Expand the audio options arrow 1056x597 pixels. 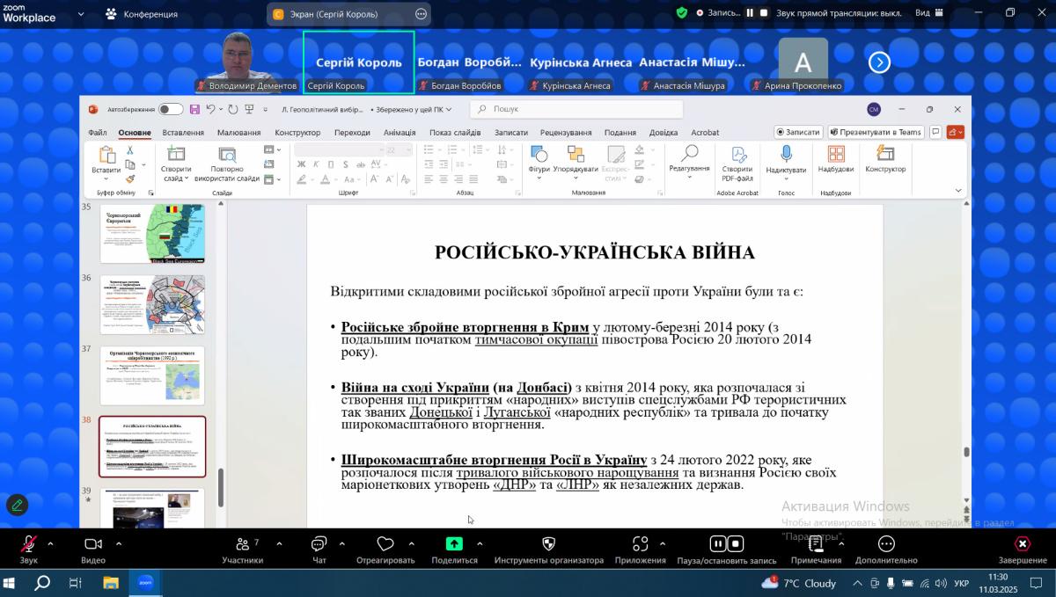pos(50,543)
